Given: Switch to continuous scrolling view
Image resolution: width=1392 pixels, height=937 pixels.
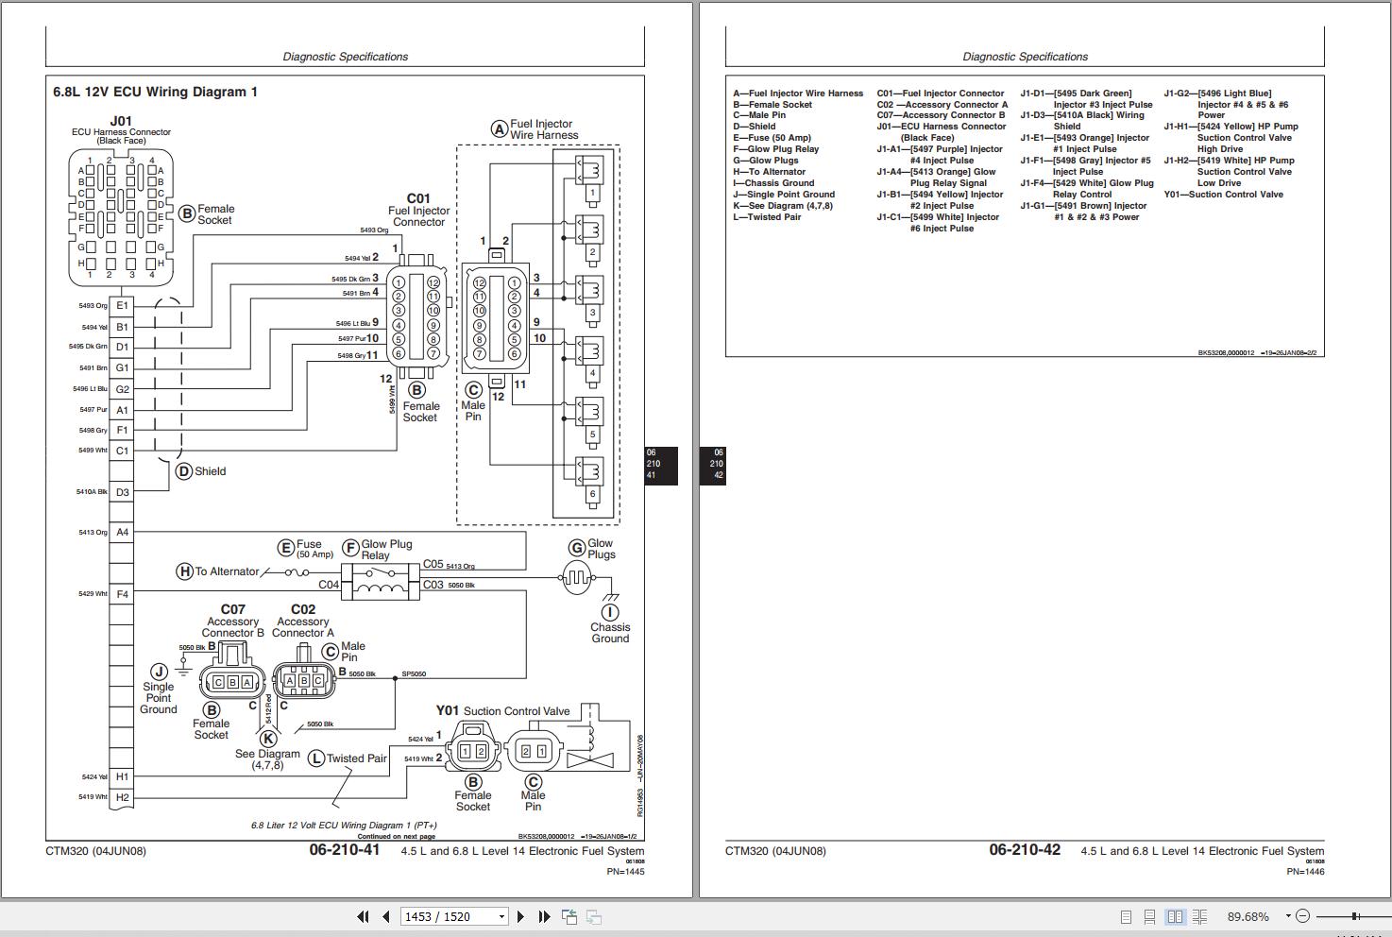Looking at the screenshot, I should [x=1149, y=916].
